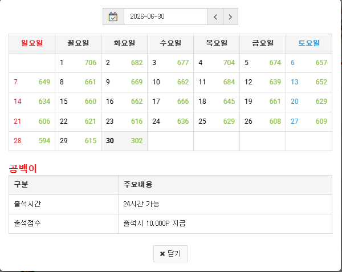This screenshot has width=342, height=272.
Task: Select Saturday the 27th cell
Action: click(x=309, y=121)
